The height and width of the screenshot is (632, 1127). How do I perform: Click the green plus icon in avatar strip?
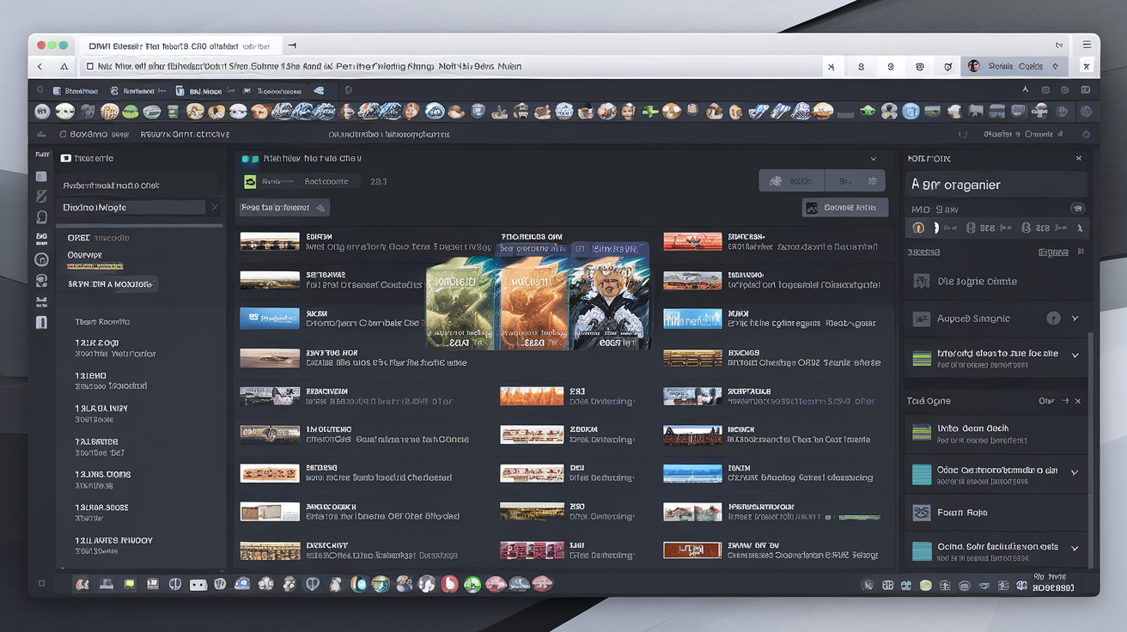click(x=650, y=111)
